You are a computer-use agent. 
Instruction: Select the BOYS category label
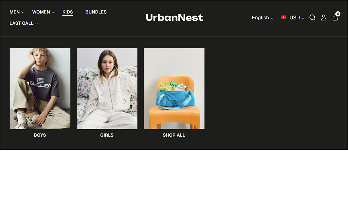click(40, 135)
